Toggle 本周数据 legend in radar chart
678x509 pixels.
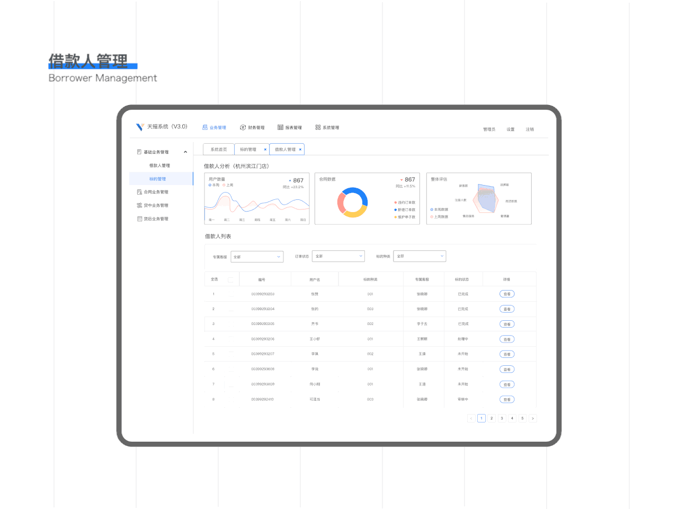(x=439, y=209)
